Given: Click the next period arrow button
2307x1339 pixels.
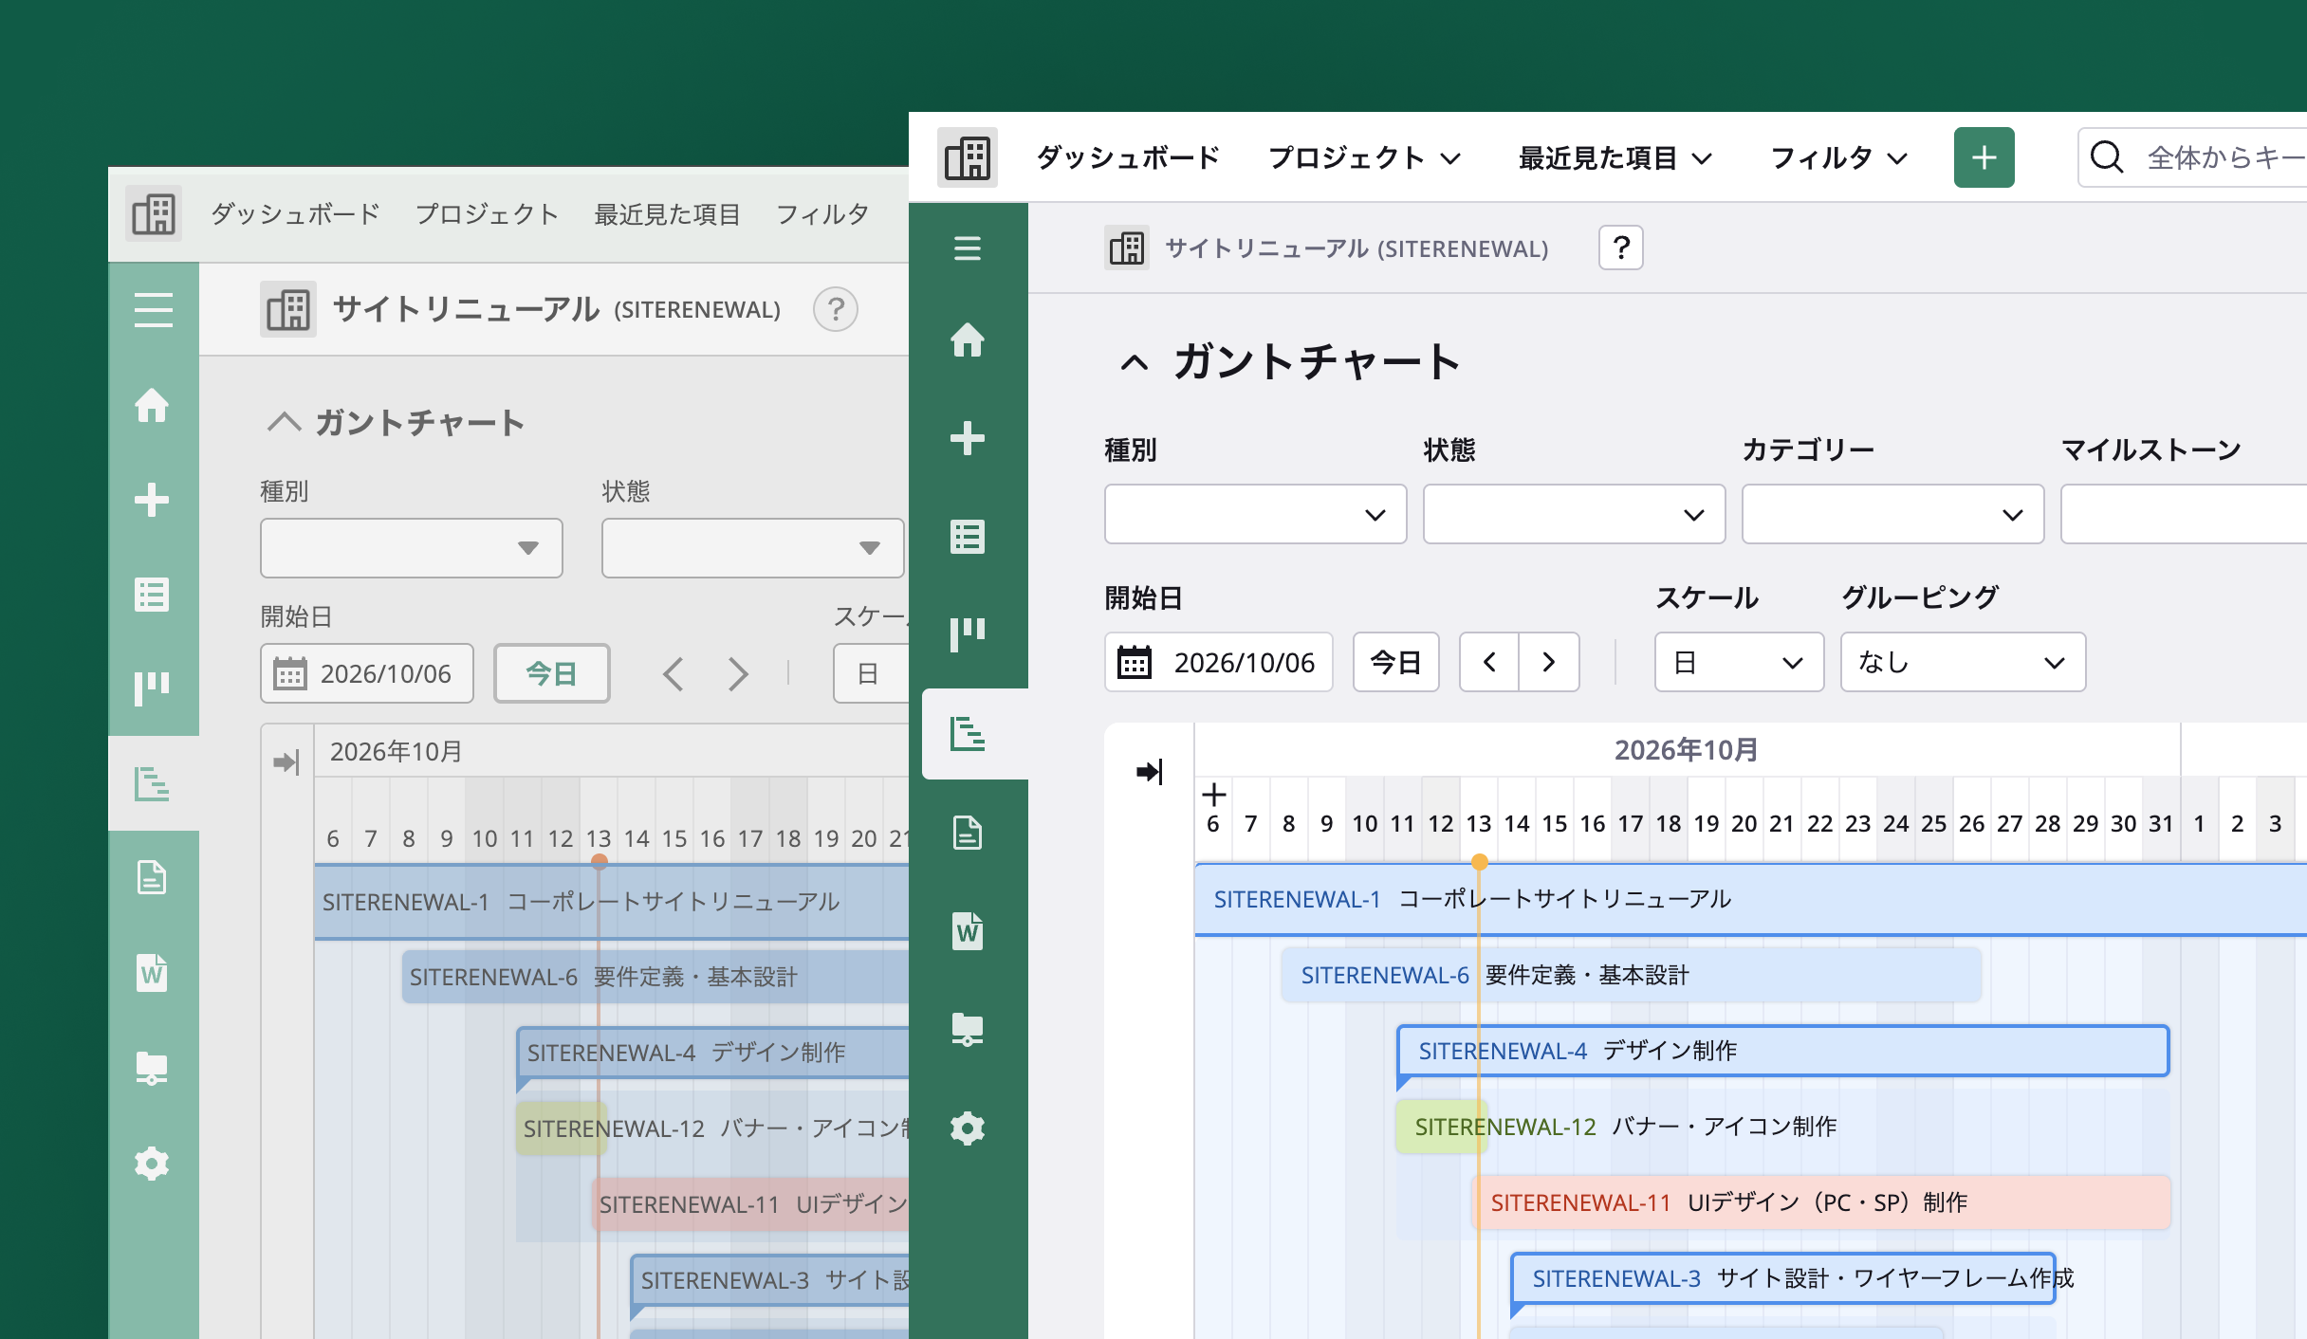Looking at the screenshot, I should click(x=1549, y=662).
